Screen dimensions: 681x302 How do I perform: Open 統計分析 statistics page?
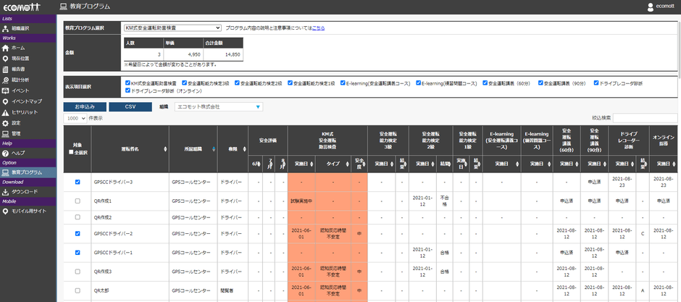[20, 80]
